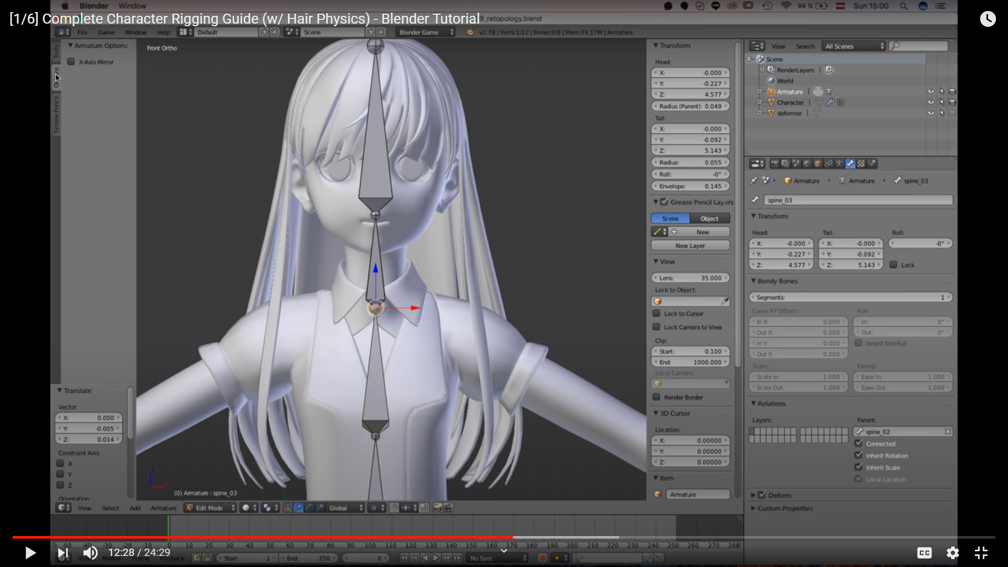The image size is (1008, 567).
Task: Enable Render Border checkbox
Action: coord(656,397)
